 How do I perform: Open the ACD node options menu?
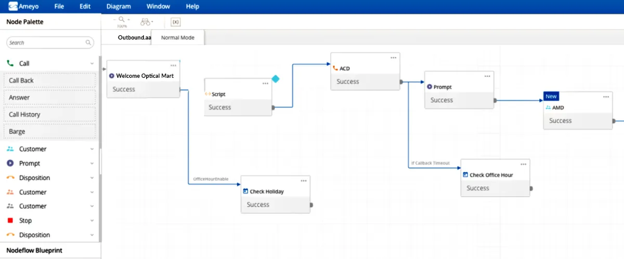click(x=393, y=58)
